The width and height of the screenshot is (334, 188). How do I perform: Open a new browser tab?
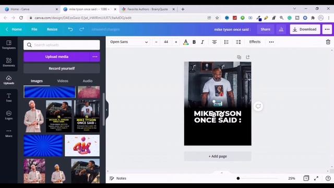tap(183, 9)
